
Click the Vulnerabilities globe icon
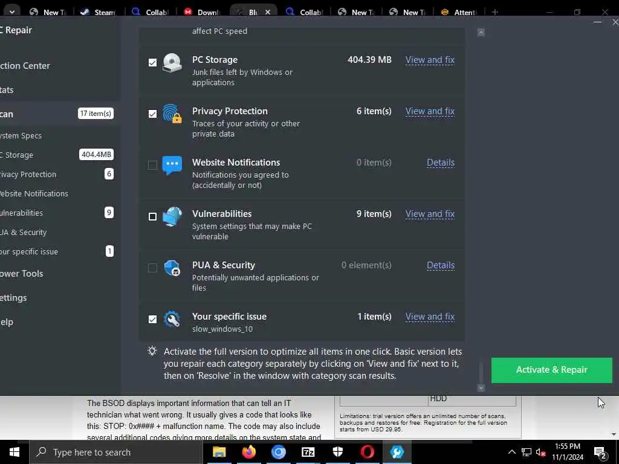tap(172, 216)
